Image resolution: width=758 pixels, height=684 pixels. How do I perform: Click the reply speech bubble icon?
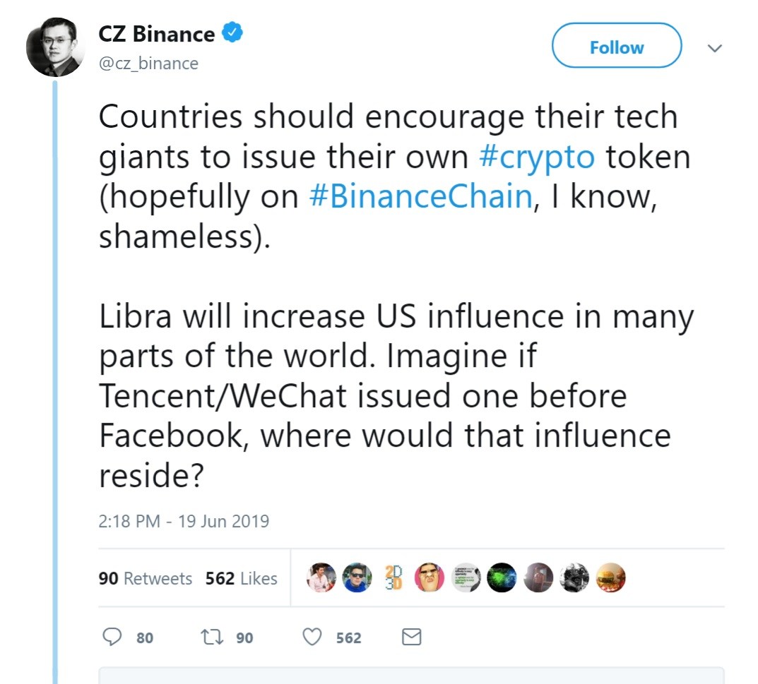pos(113,637)
